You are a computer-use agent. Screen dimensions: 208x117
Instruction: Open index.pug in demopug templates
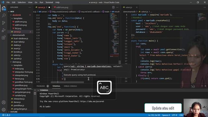click(19, 69)
